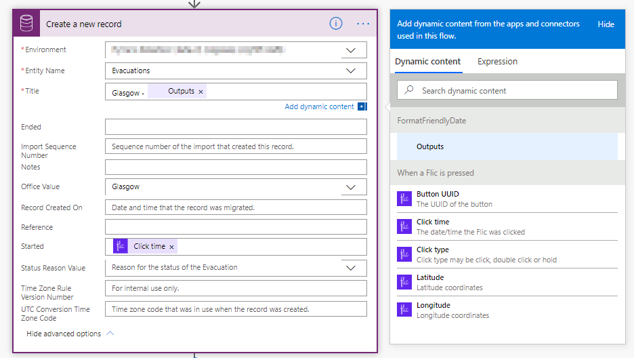The image size is (634, 358).
Task: Open the three-dot menu on the record card
Action: click(363, 24)
